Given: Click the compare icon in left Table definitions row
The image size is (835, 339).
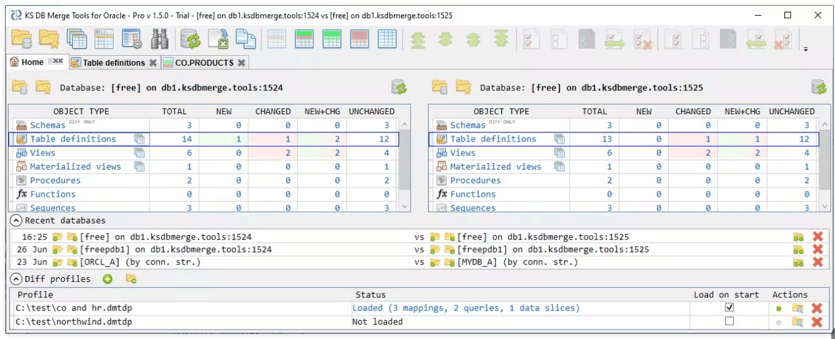Looking at the screenshot, I should 139,139.
